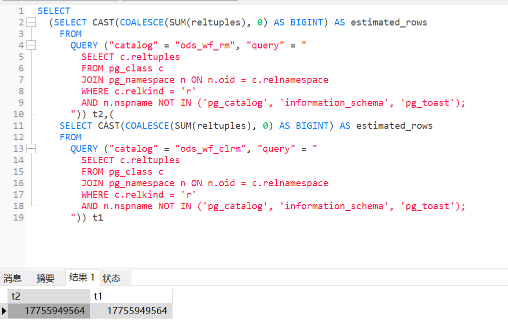Click the t2 column header
This screenshot has width=508, height=333.
click(49, 296)
